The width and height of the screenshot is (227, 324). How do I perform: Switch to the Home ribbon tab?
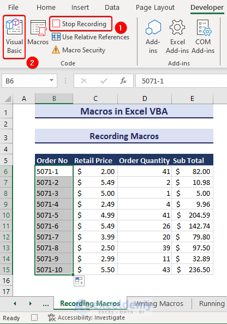(46, 8)
